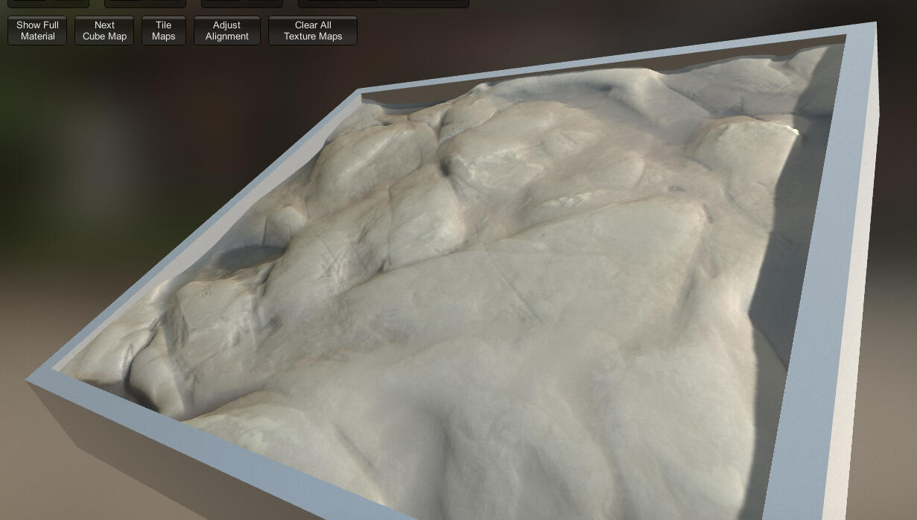Click the cut-off button above Next Cube Map
The height and width of the screenshot is (520, 917).
point(145,3)
